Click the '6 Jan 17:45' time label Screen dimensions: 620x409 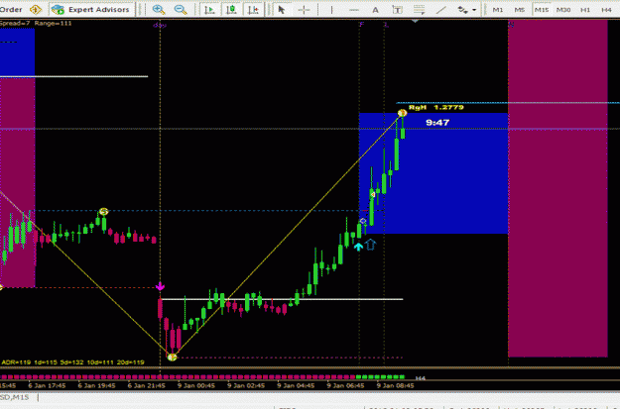tap(47, 385)
